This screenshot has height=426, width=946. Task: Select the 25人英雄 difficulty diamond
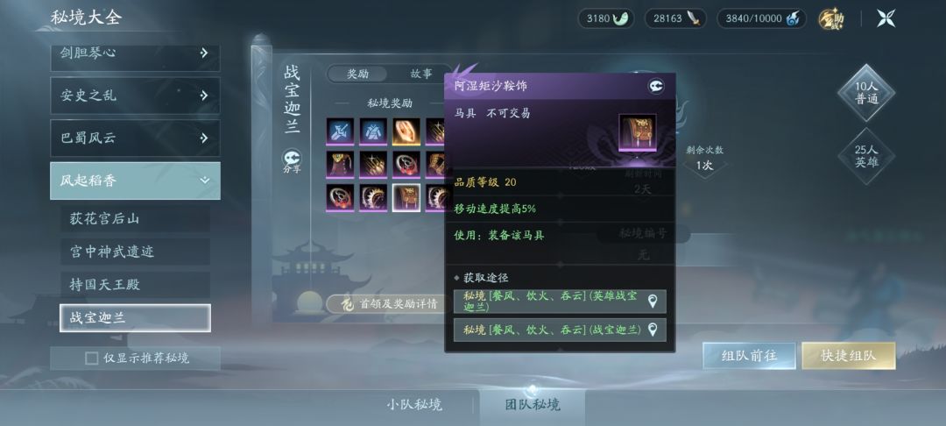pyautogui.click(x=865, y=156)
